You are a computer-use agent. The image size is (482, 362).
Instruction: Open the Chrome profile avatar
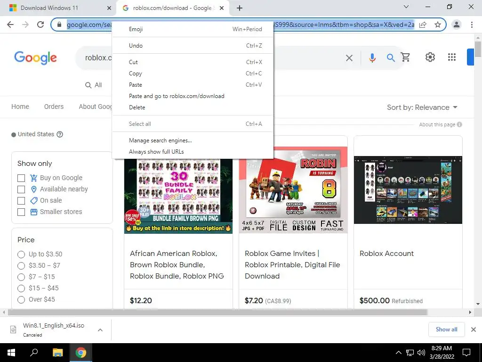tap(457, 25)
